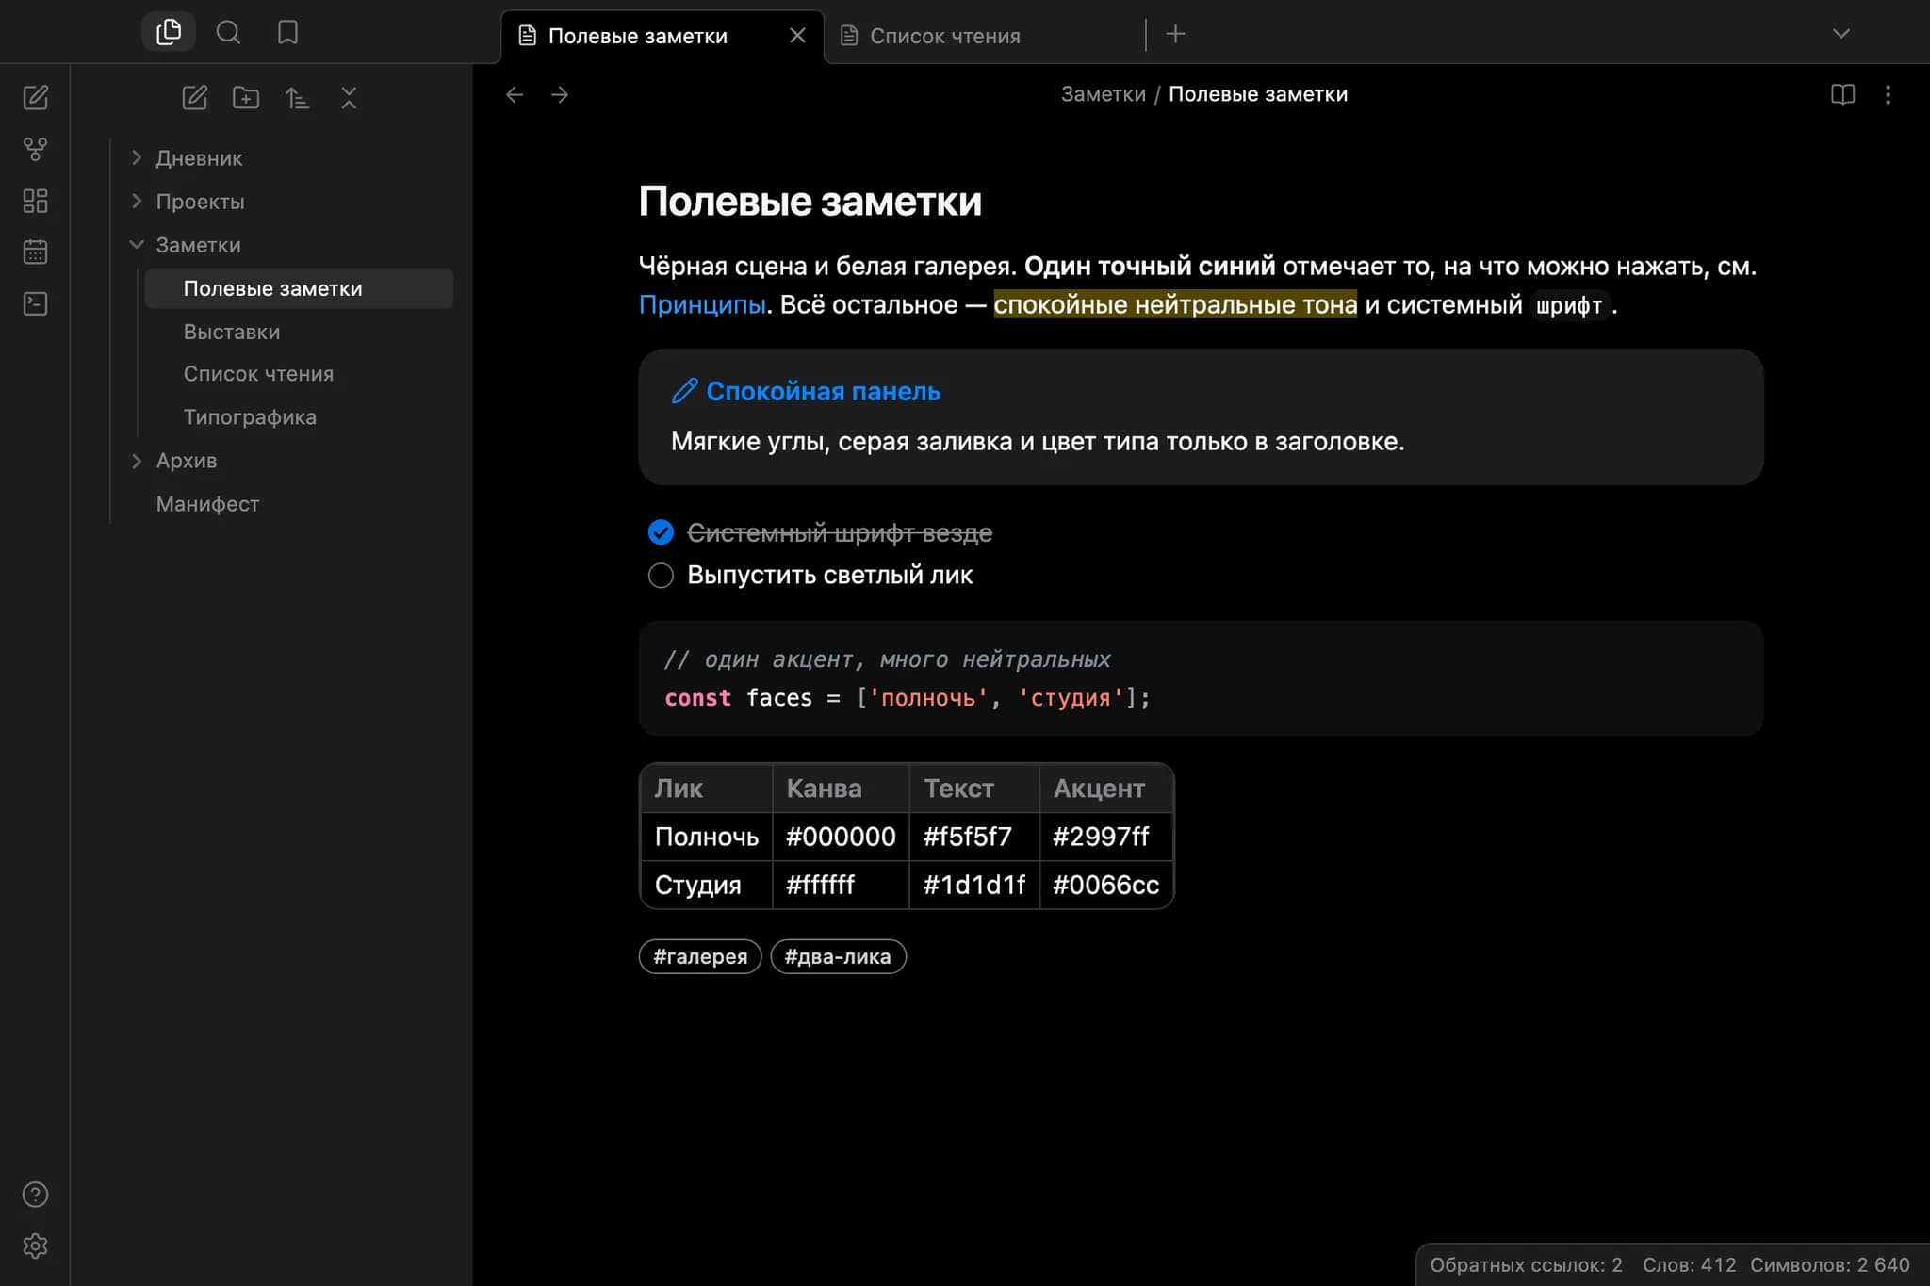Open Список чтения in the file tree
The image size is (1930, 1286).
(x=258, y=374)
